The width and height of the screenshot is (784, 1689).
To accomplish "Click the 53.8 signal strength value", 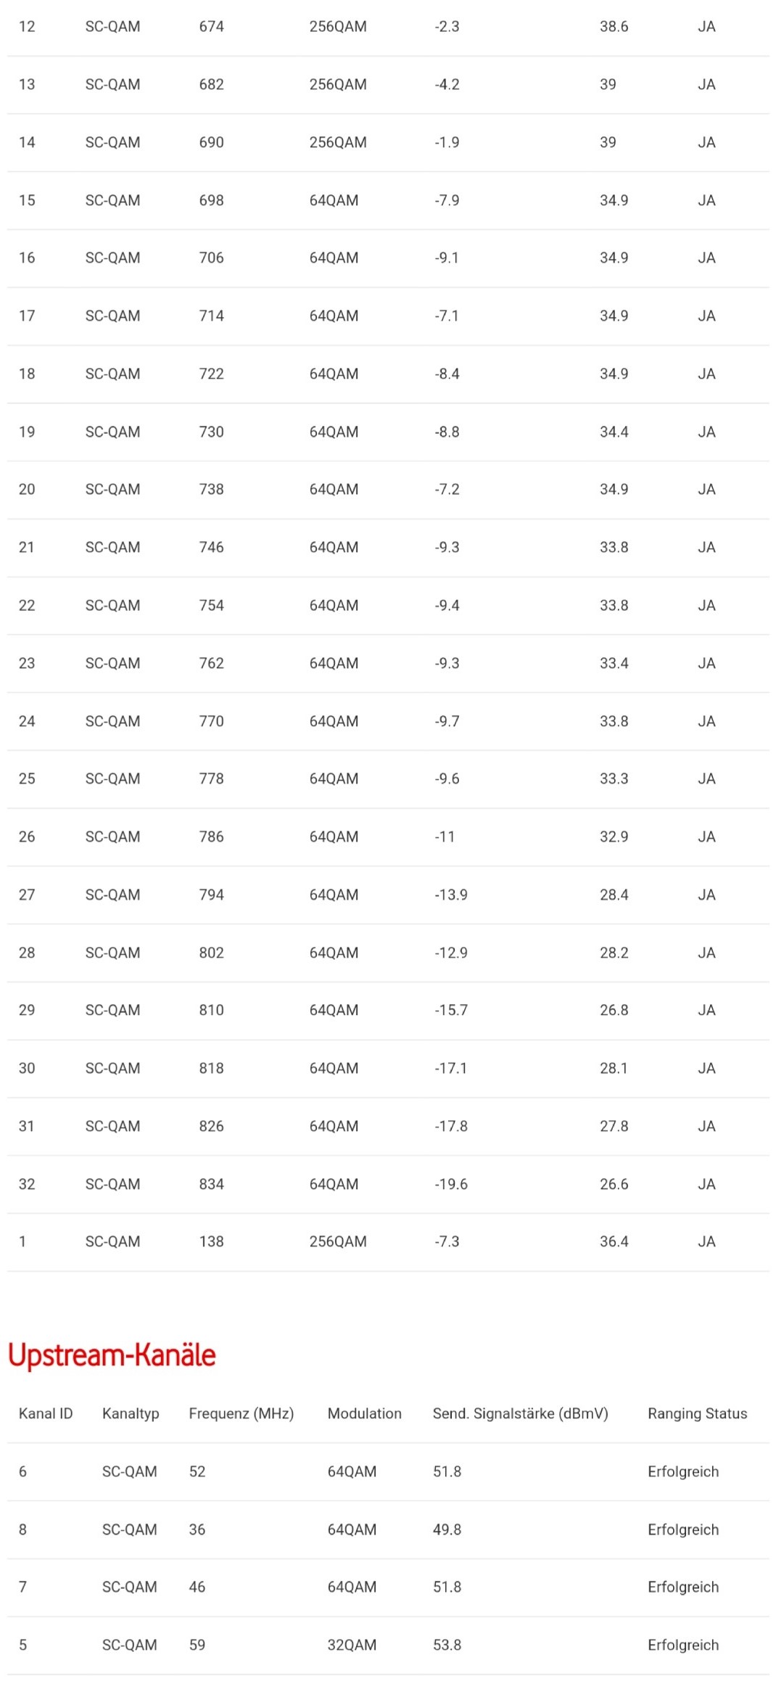I will [447, 1645].
